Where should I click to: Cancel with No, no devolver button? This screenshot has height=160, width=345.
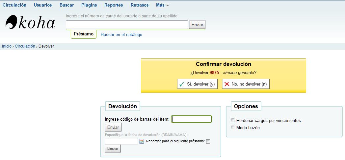(246, 84)
